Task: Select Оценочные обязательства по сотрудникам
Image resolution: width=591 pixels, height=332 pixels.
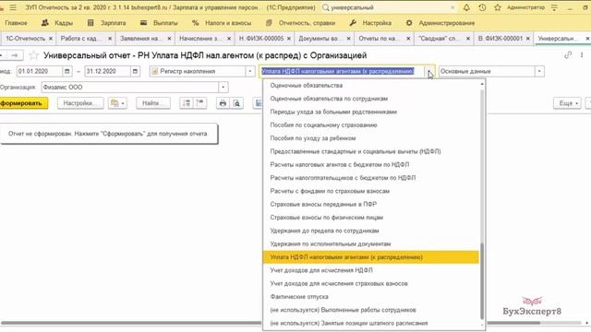Action: [x=371, y=99]
